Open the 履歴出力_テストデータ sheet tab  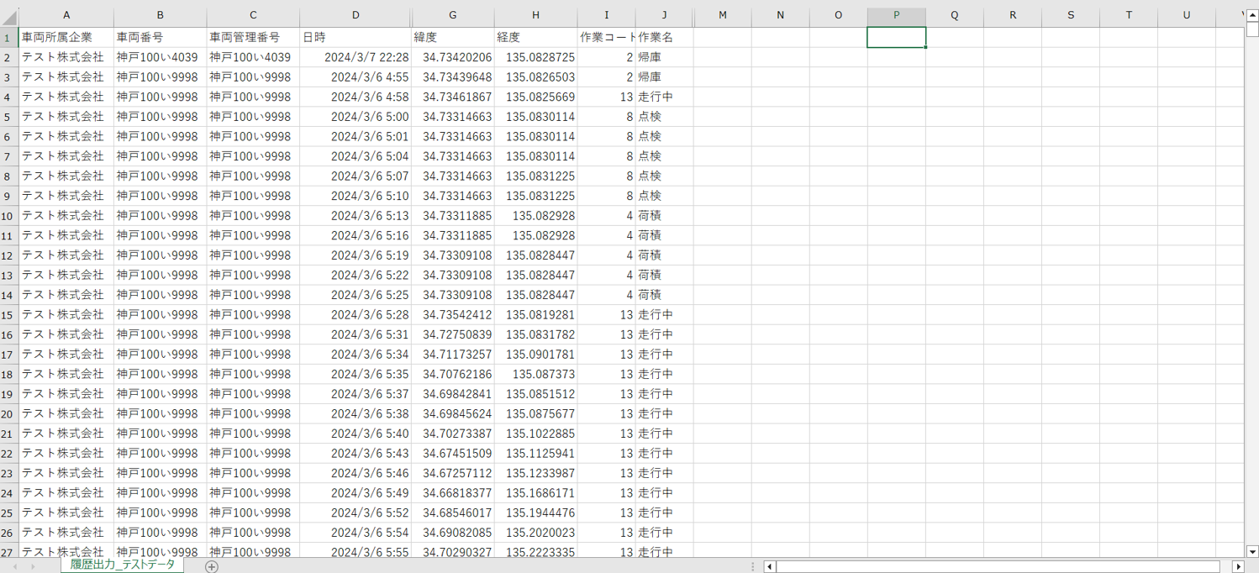(122, 565)
